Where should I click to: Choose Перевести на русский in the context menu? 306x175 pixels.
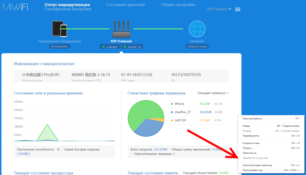[x=271, y=158]
